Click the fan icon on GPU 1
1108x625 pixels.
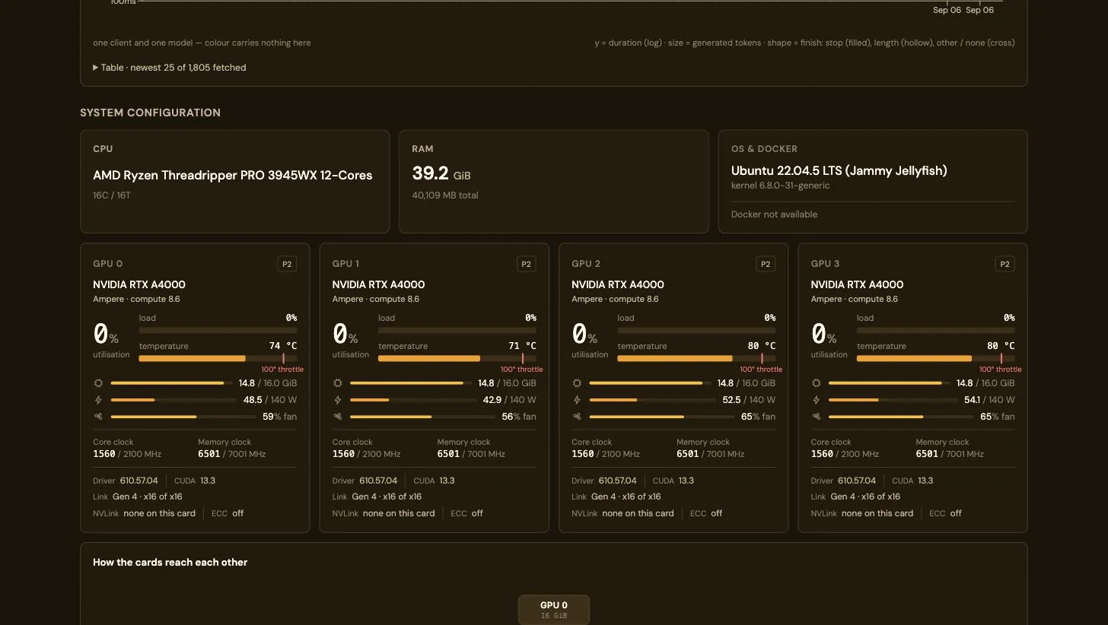(x=337, y=417)
